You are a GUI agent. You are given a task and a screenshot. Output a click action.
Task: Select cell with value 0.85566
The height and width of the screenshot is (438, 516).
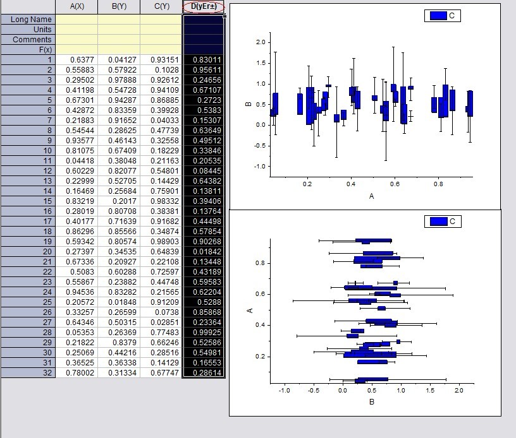click(x=119, y=232)
